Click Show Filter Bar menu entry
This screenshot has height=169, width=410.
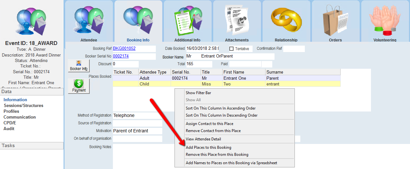tap(198, 93)
